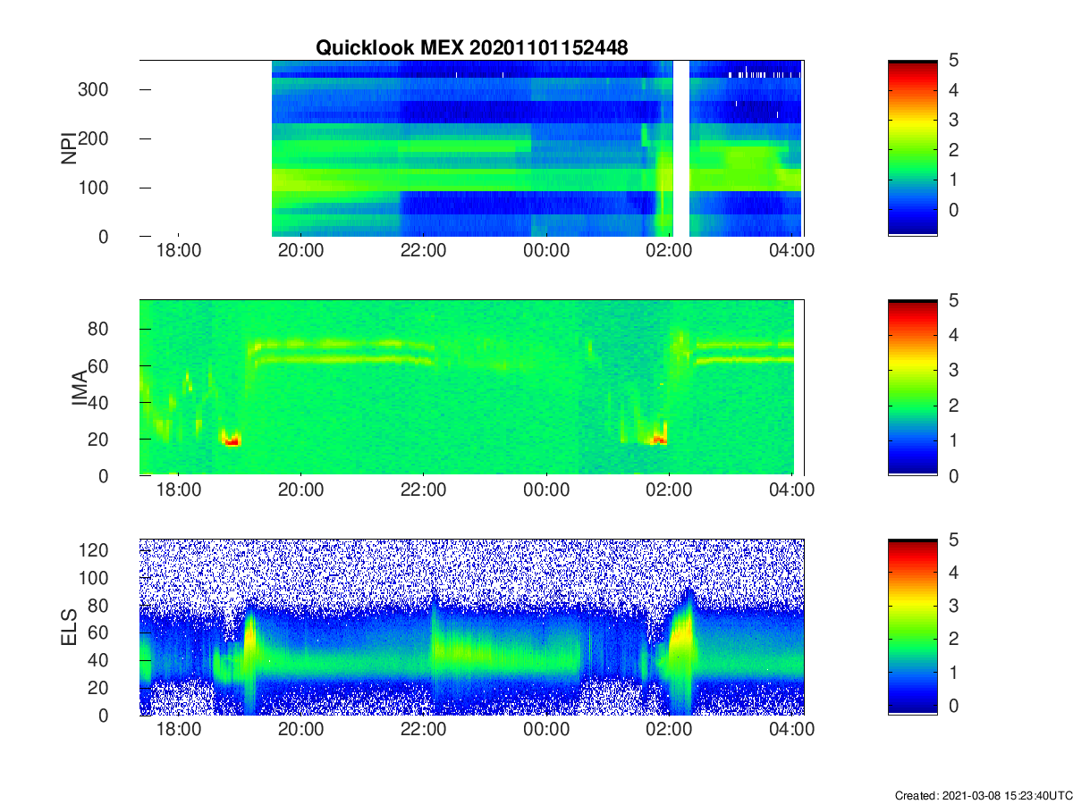The height and width of the screenshot is (804, 1073).
Task: Click the '20:00' tick under ELS plot
Action: coord(301,731)
